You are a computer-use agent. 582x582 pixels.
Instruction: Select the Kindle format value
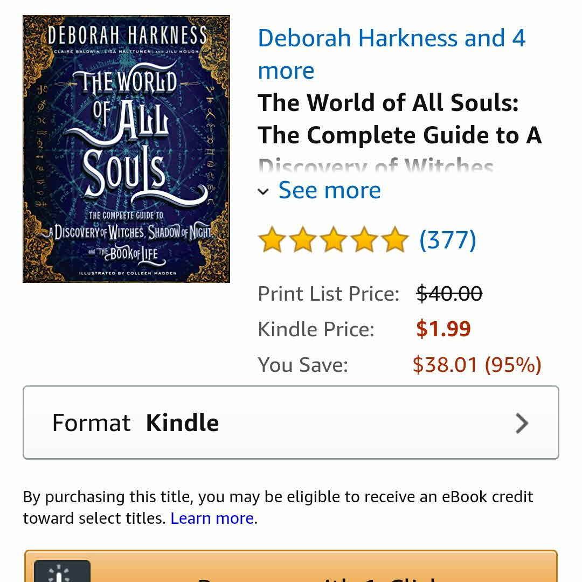coord(182,423)
